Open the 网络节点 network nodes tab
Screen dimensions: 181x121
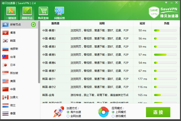click(27, 11)
